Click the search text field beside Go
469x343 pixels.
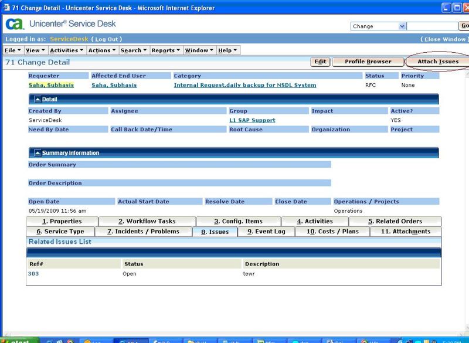432,26
